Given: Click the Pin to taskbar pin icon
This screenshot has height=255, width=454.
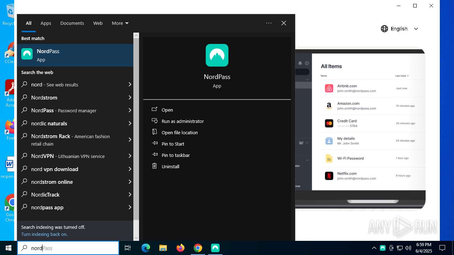Looking at the screenshot, I should [154, 155].
